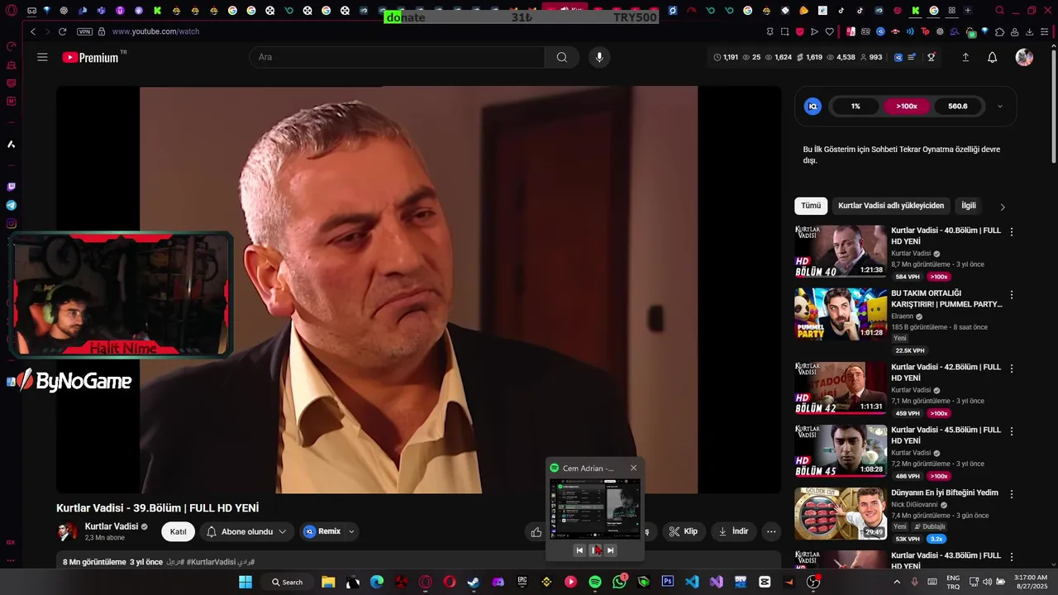Image resolution: width=1058 pixels, height=595 pixels.
Task: Open the site padlock security info
Action: (102, 31)
